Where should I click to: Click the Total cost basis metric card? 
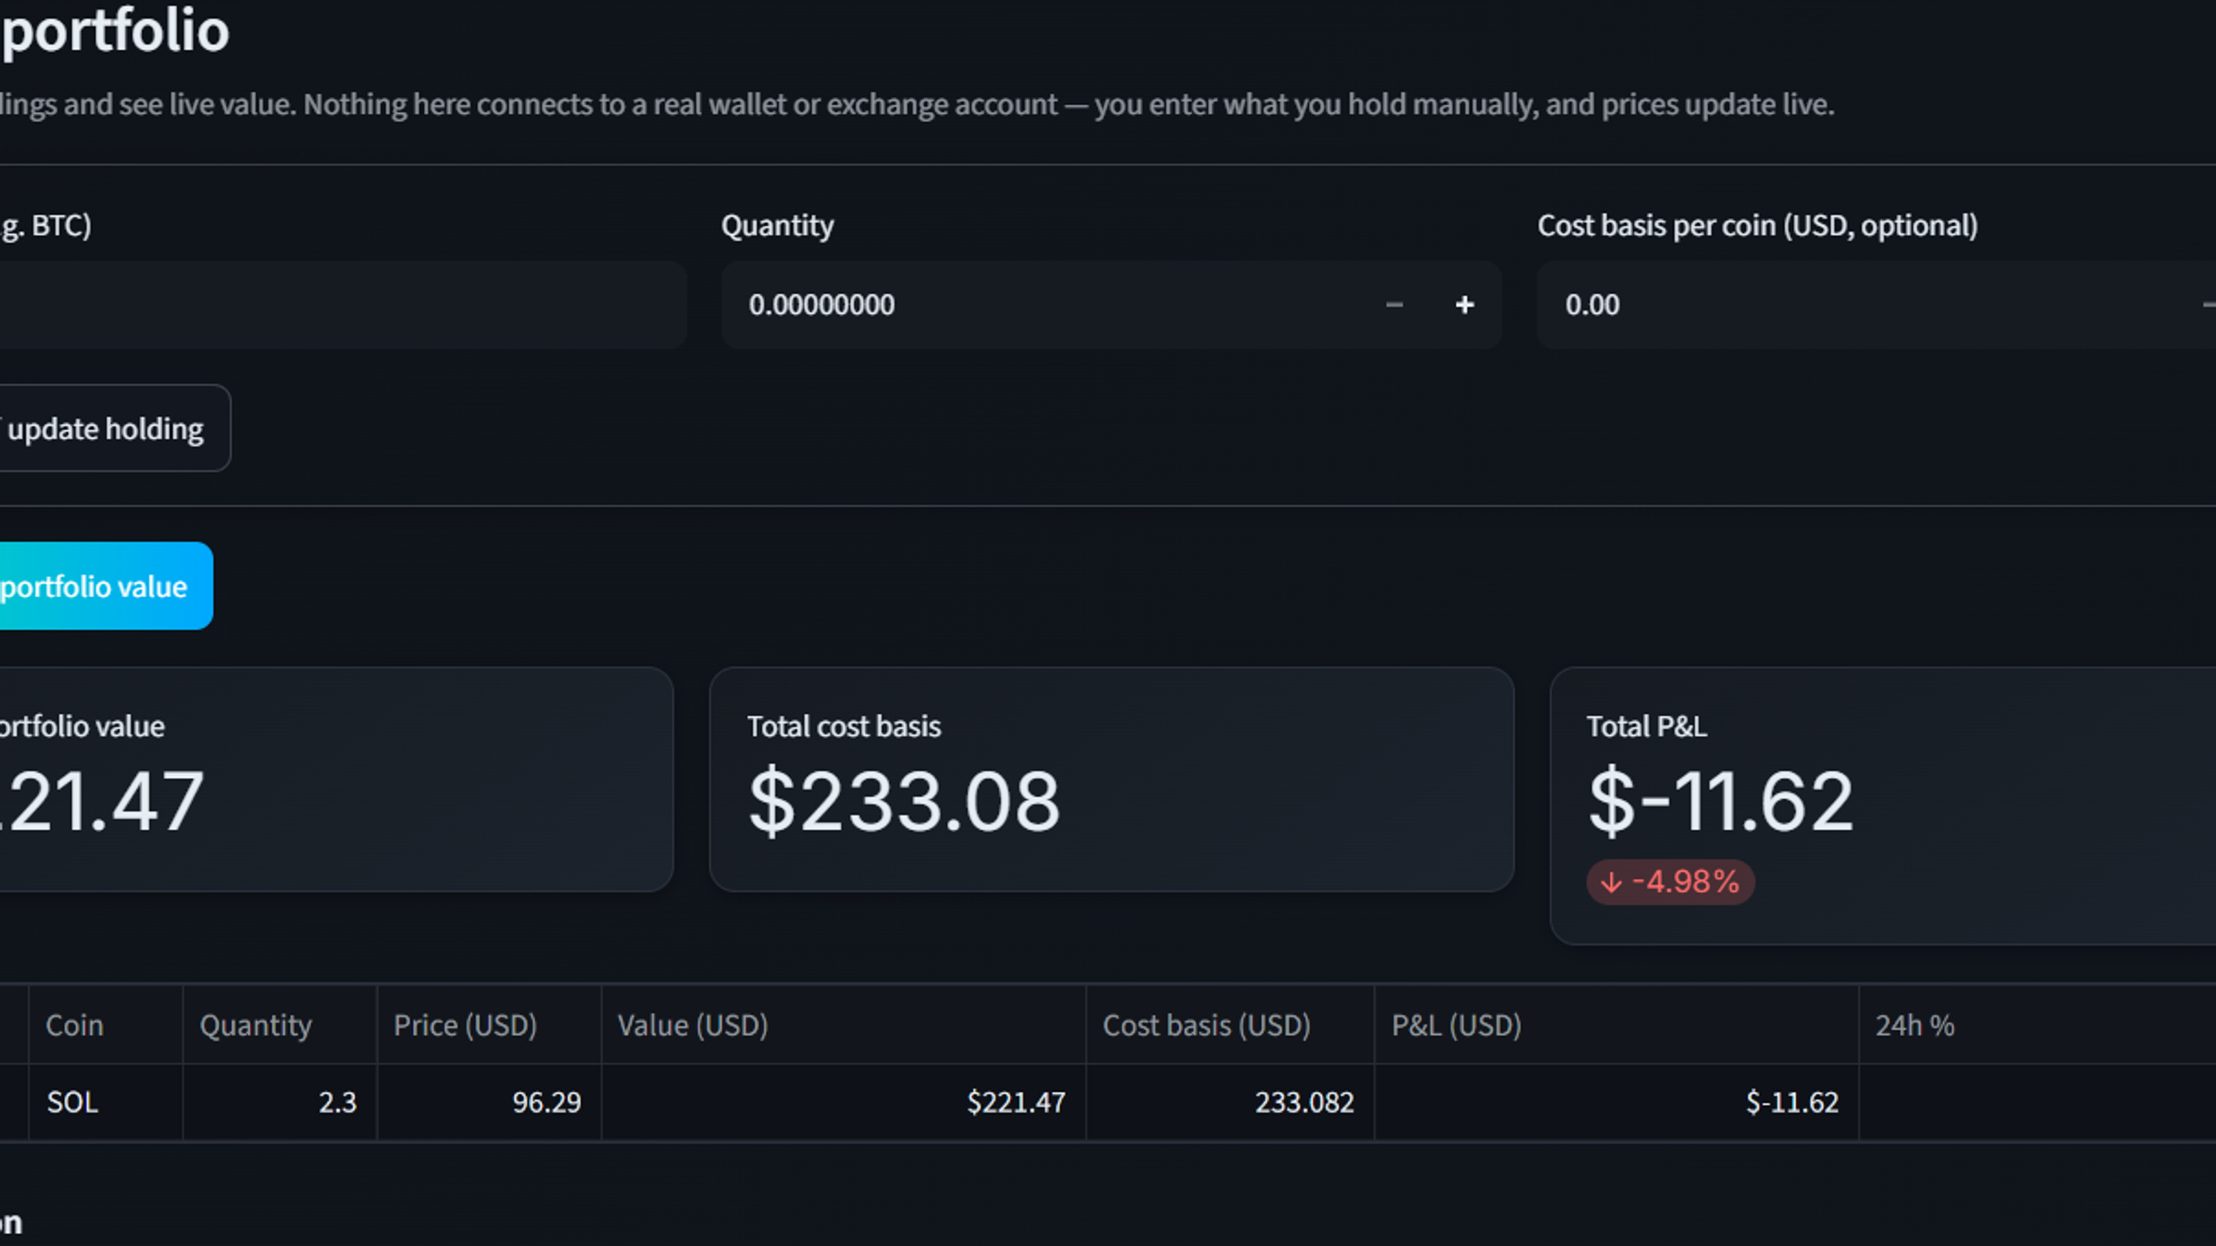(1111, 779)
